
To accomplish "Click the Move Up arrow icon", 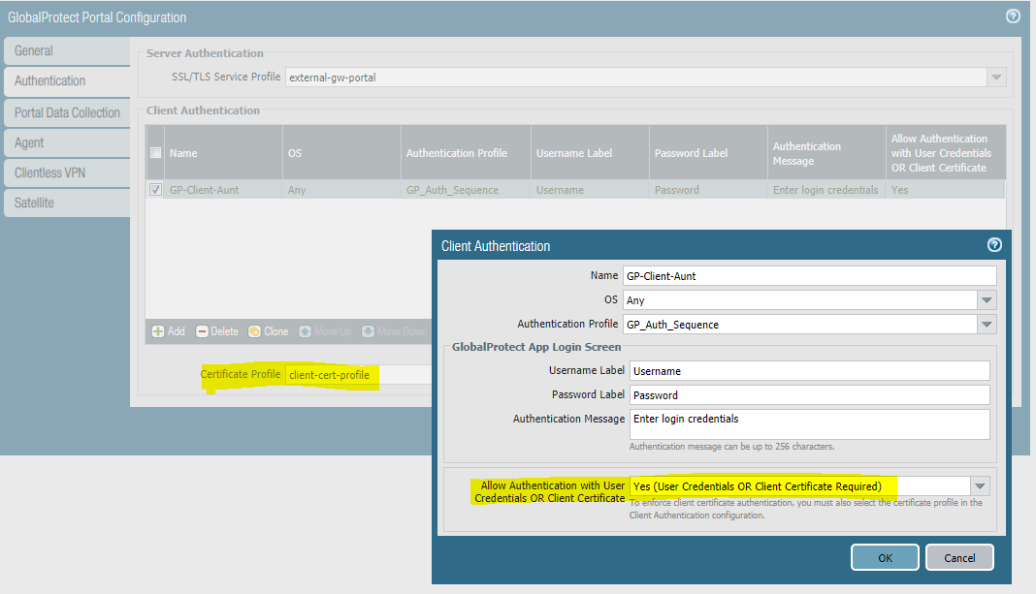I will 306,331.
